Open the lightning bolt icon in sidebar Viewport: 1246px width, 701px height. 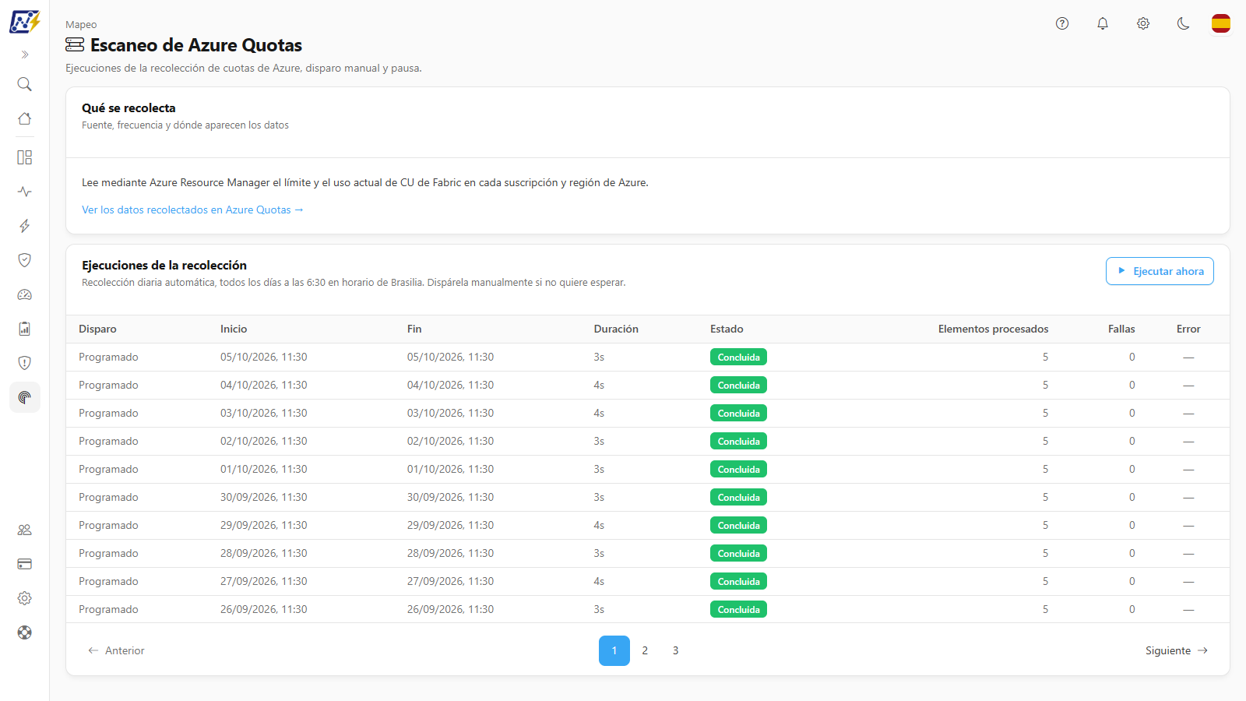click(x=25, y=226)
